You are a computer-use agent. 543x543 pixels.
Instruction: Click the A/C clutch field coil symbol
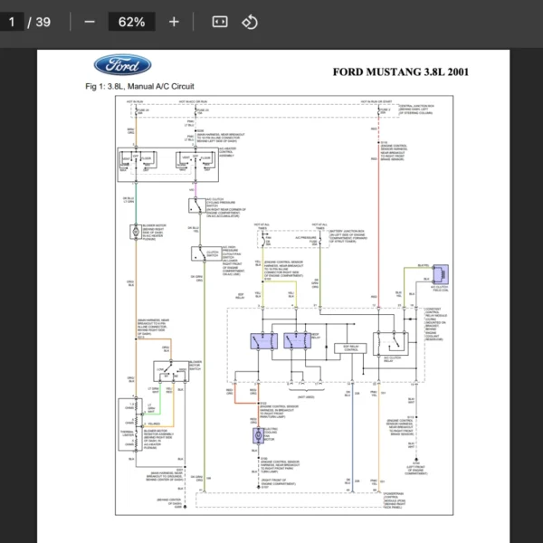click(439, 274)
